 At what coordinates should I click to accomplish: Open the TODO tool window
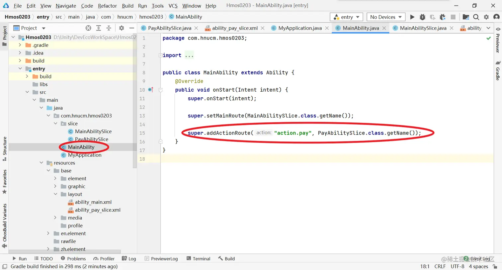(x=43, y=259)
